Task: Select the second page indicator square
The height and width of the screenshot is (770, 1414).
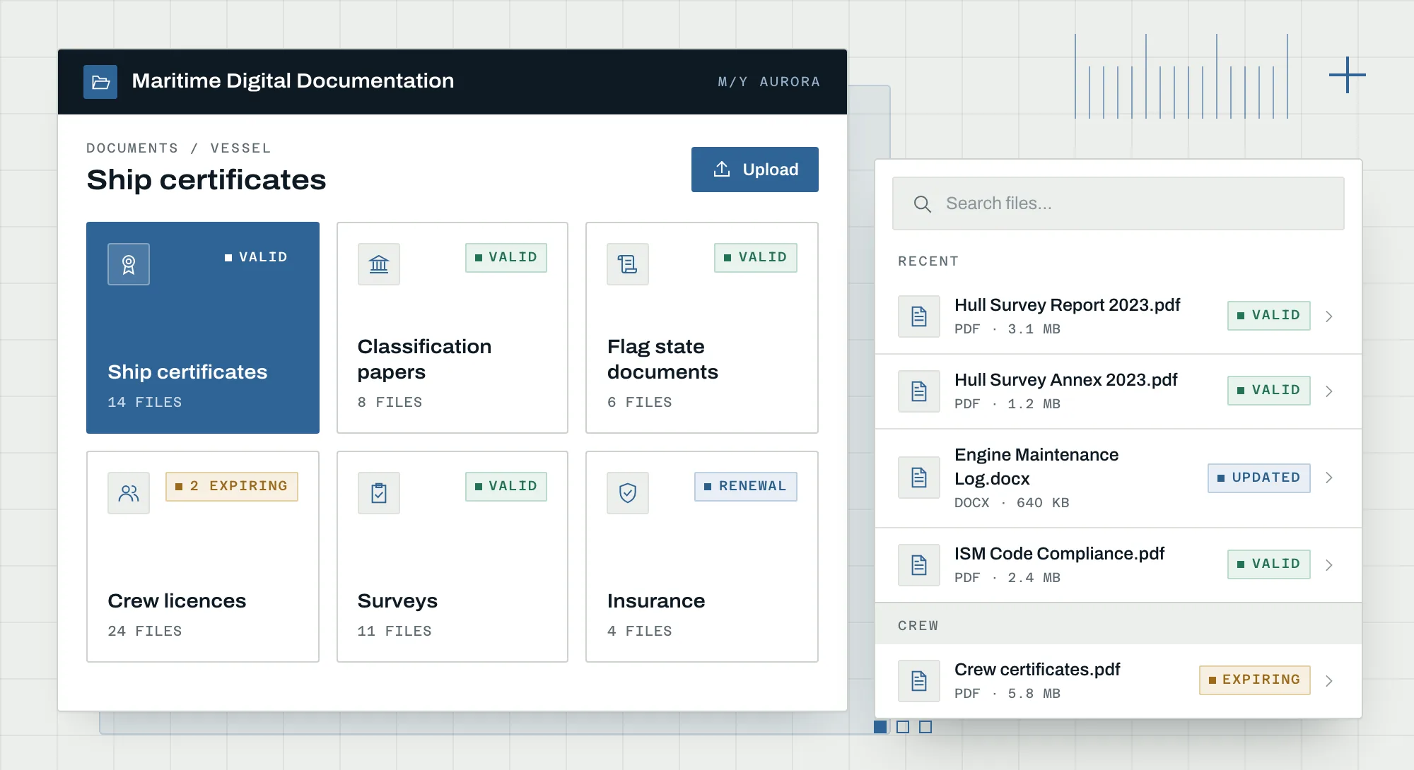Action: (x=903, y=727)
